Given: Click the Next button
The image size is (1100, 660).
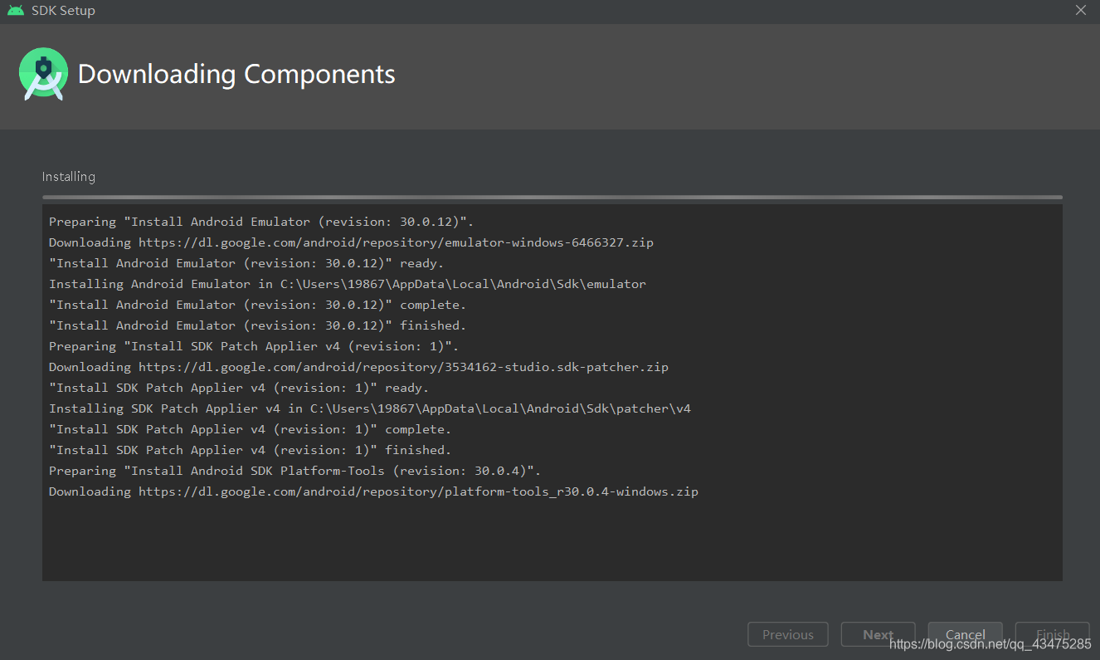Looking at the screenshot, I should click(x=879, y=634).
